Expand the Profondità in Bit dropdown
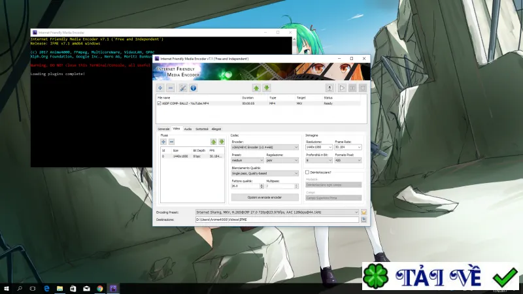523x294 pixels. point(319,160)
